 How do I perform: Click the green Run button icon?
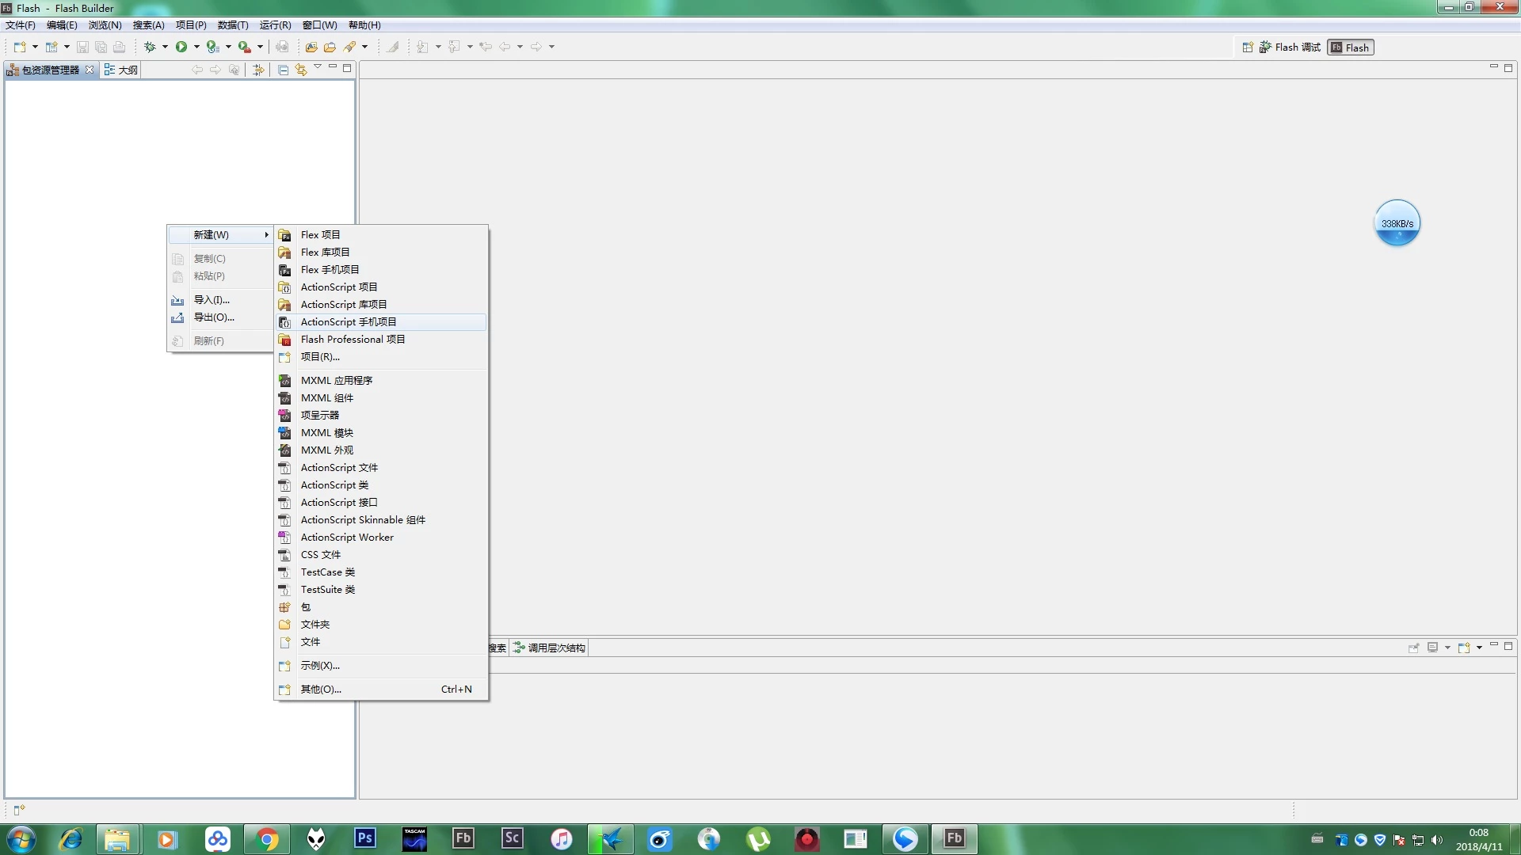[x=181, y=47]
